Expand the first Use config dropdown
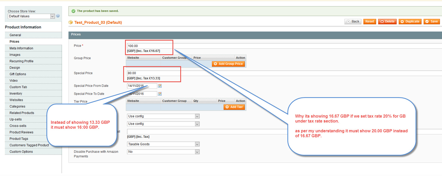Image resolution: width=442 pixels, height=176 pixels. [163, 116]
